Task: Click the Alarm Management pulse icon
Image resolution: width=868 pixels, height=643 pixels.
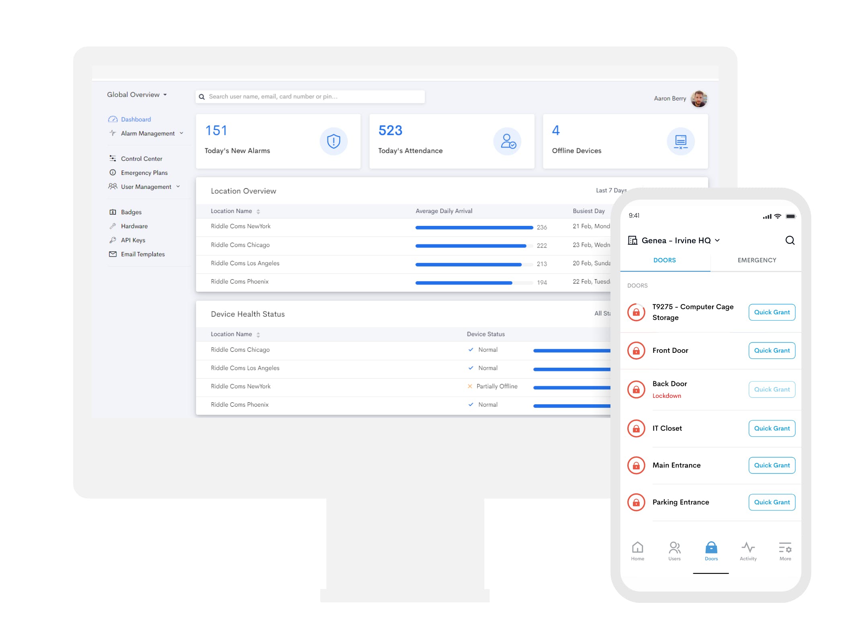Action: click(113, 133)
